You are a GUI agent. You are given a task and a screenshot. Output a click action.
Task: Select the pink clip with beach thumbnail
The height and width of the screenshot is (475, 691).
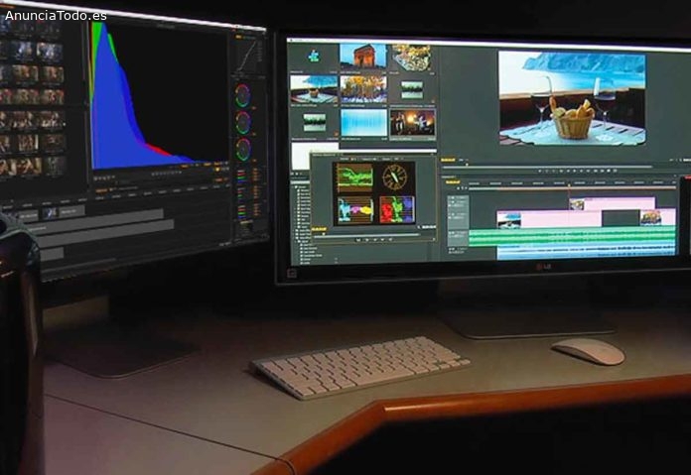tap(549, 219)
